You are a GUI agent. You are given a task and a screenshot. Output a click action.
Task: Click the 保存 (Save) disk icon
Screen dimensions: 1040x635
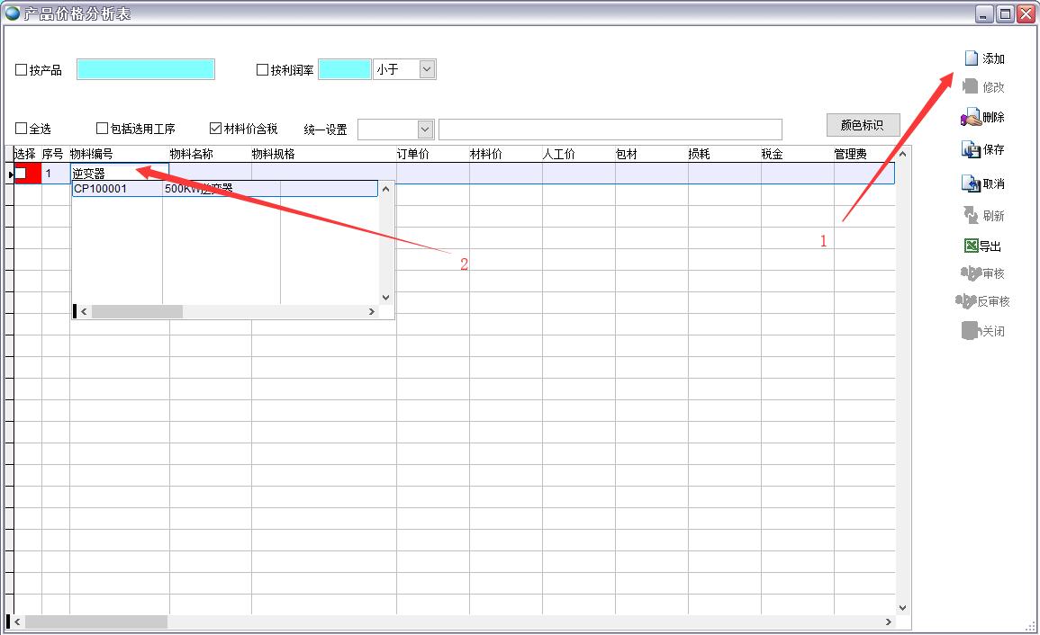tap(971, 150)
